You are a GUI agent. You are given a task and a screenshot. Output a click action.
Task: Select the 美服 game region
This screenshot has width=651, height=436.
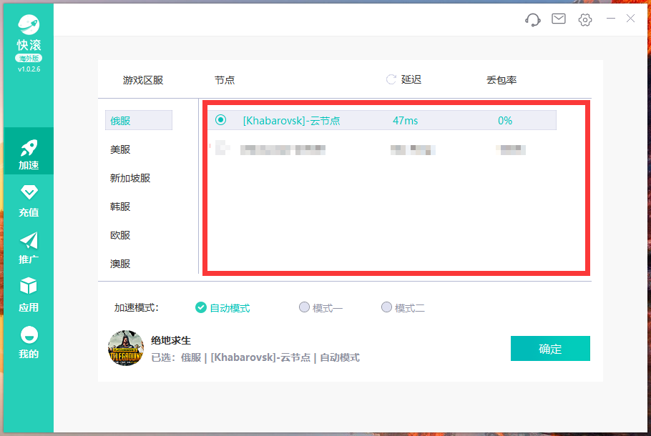tap(120, 149)
